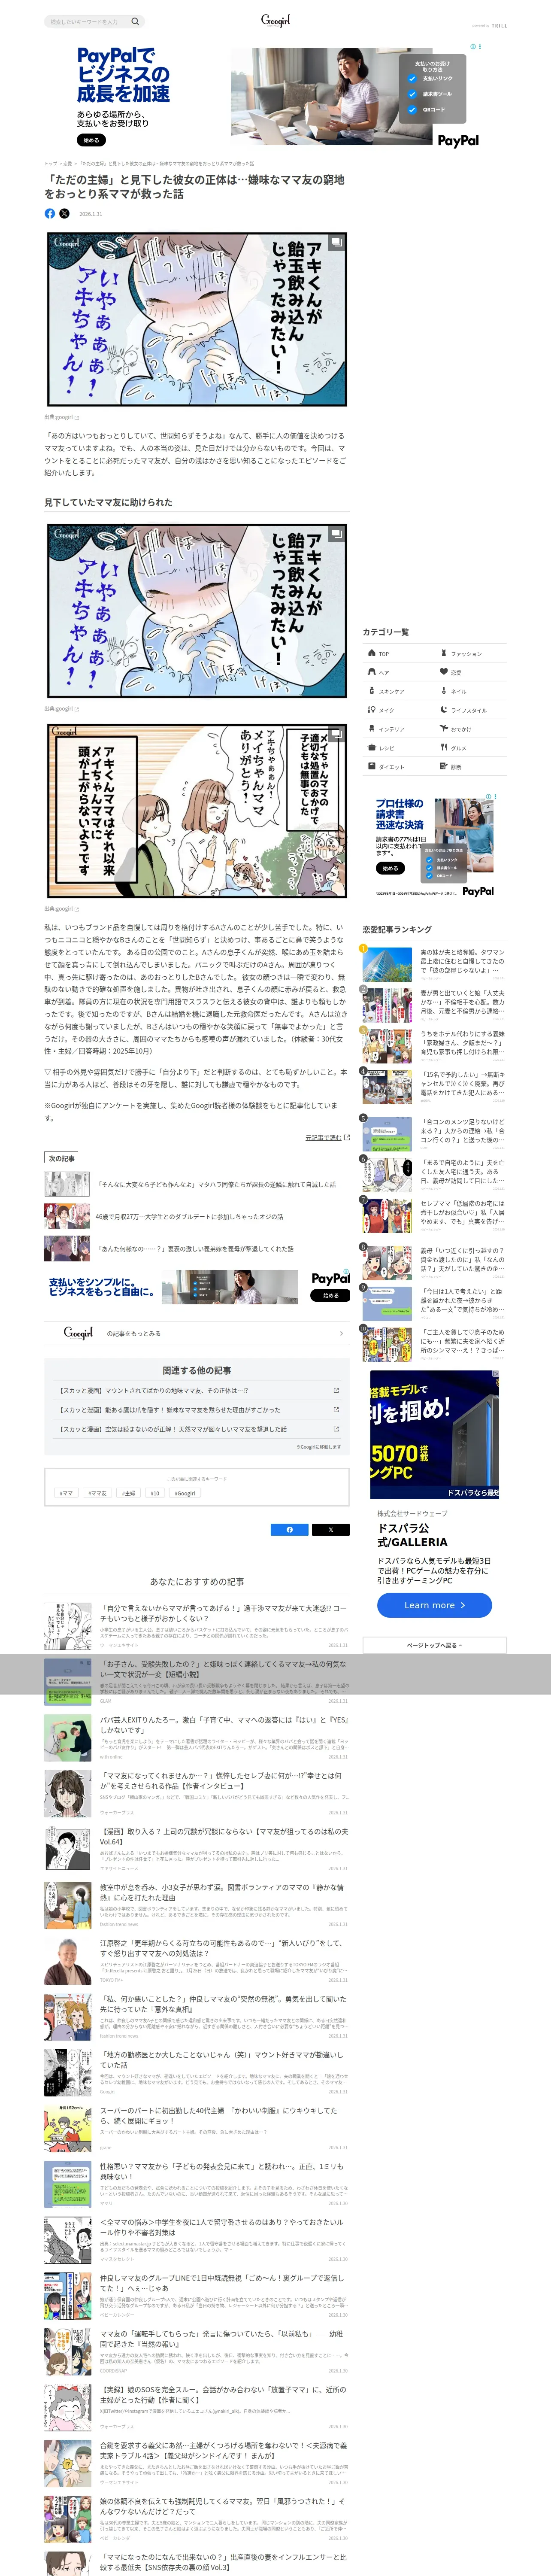Click the airplane icon for おでかけ category
The height and width of the screenshot is (2576, 551).
click(444, 729)
